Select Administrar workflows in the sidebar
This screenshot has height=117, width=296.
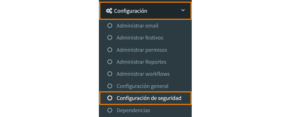point(143,74)
